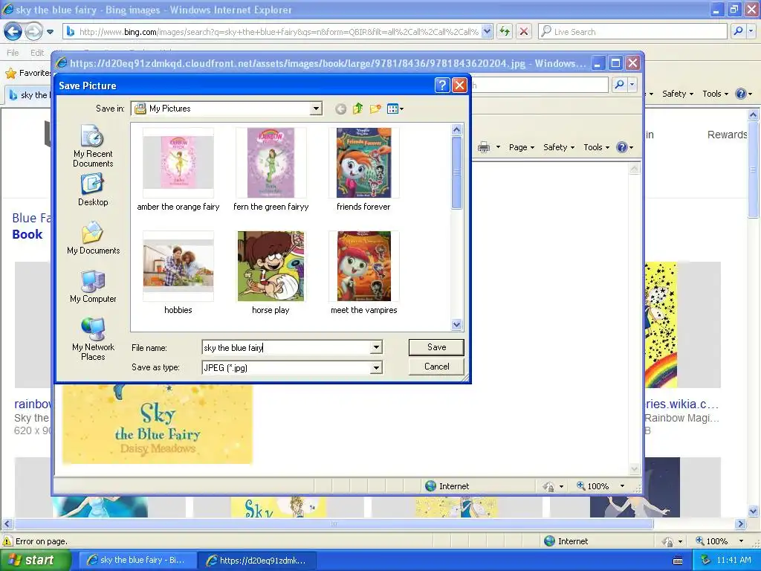Click the Live Search box

[633, 31]
